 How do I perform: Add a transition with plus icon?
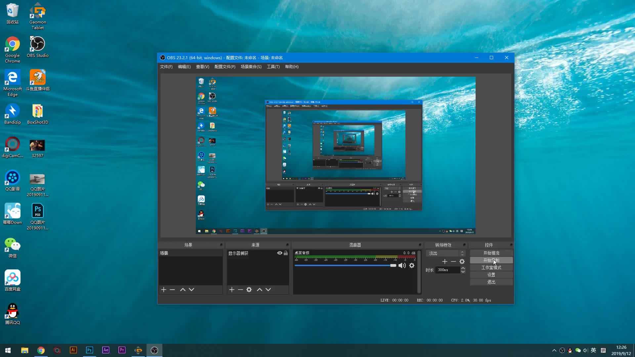(445, 261)
